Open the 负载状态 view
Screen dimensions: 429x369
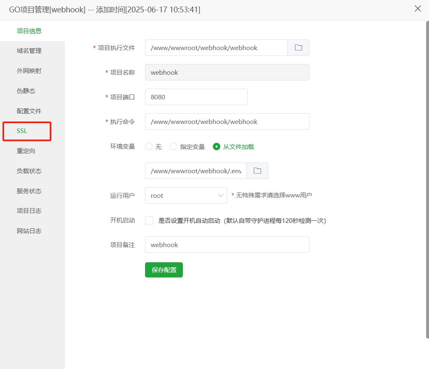tap(29, 171)
